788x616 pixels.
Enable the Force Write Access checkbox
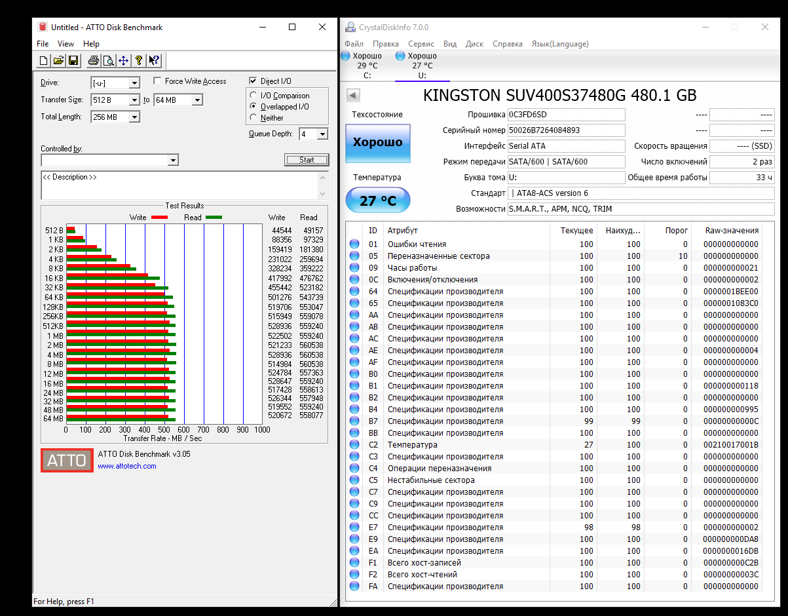point(157,81)
